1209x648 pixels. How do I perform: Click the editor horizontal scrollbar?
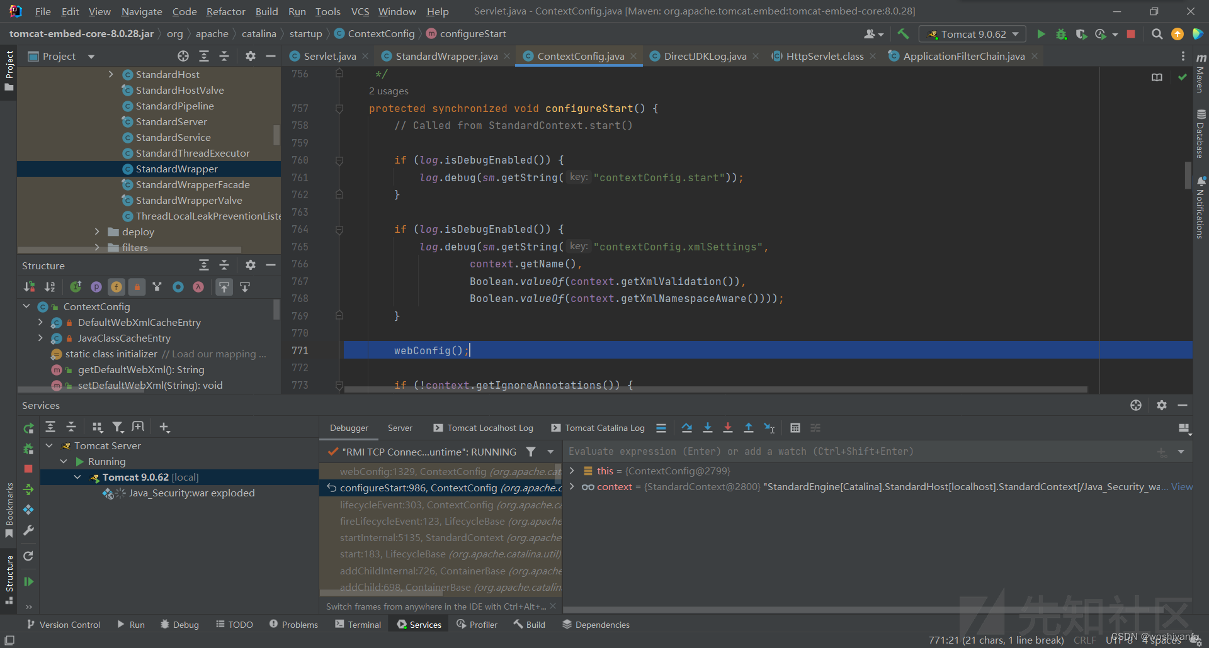[x=715, y=389]
